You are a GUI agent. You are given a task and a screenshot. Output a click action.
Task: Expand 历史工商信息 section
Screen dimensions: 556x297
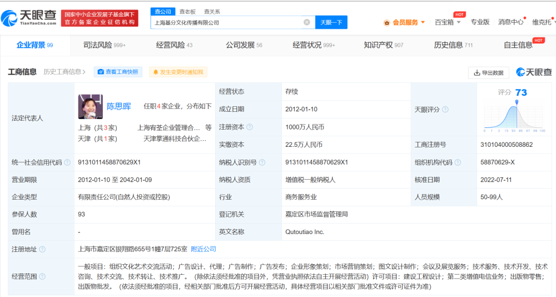(x=64, y=72)
